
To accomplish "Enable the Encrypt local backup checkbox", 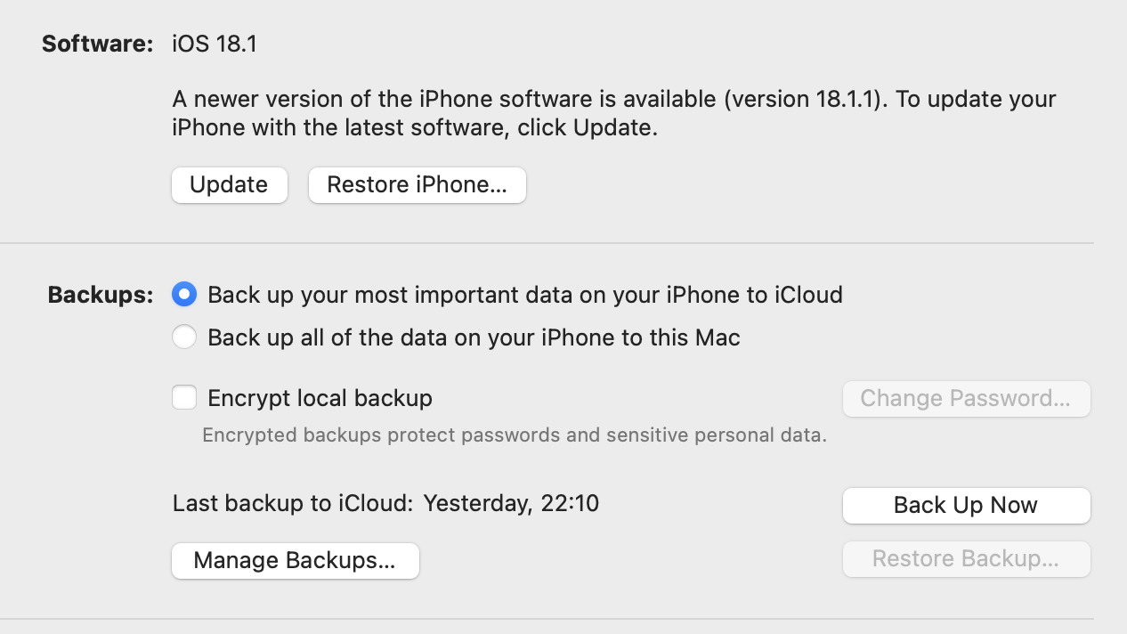I will [184, 397].
